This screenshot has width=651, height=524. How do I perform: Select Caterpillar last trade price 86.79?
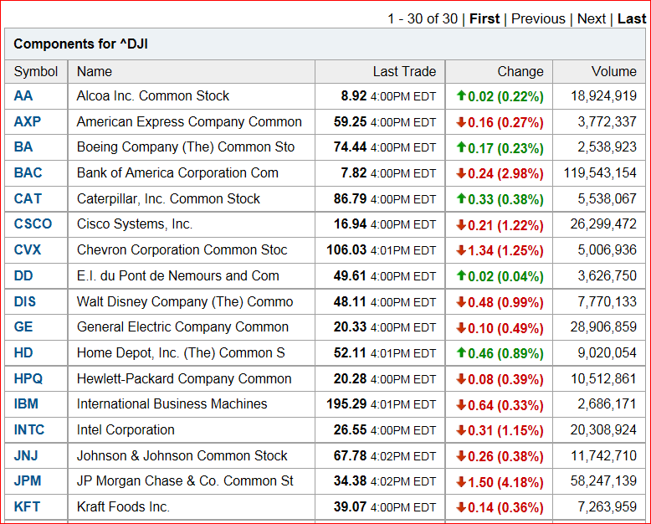click(x=350, y=198)
